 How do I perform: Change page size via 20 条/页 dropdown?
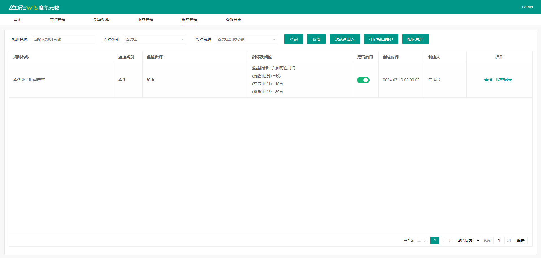tap(468, 240)
